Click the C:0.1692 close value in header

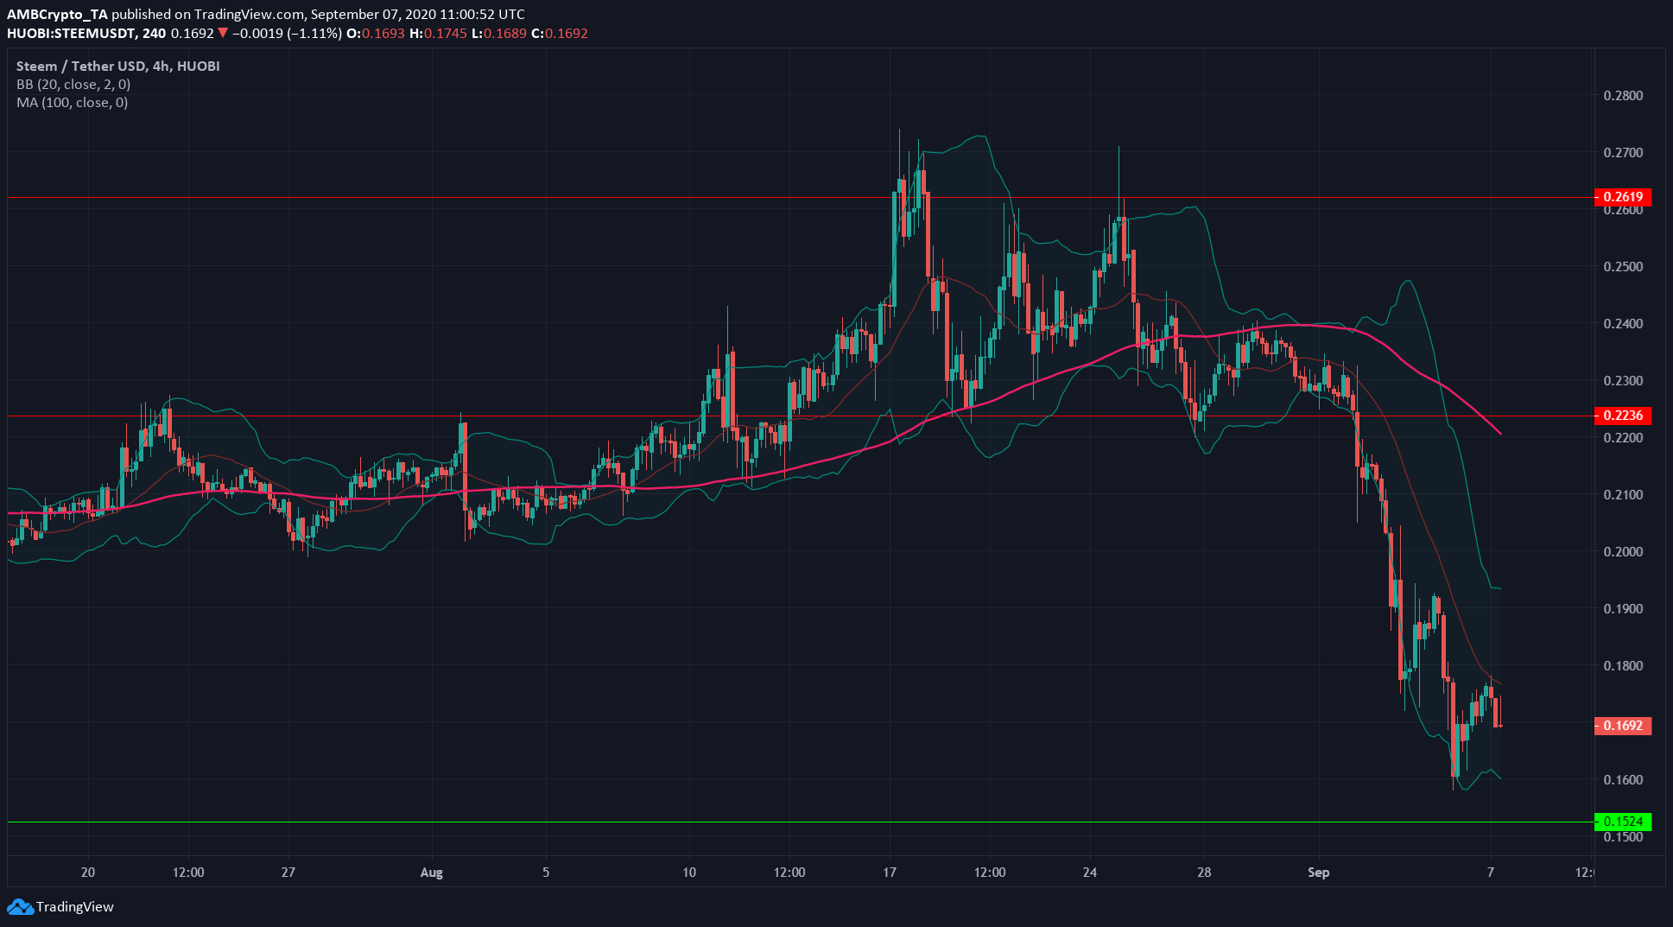tap(560, 34)
